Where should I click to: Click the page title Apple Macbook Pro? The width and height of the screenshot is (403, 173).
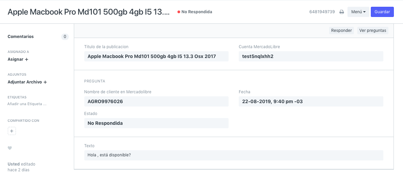pyautogui.click(x=89, y=12)
